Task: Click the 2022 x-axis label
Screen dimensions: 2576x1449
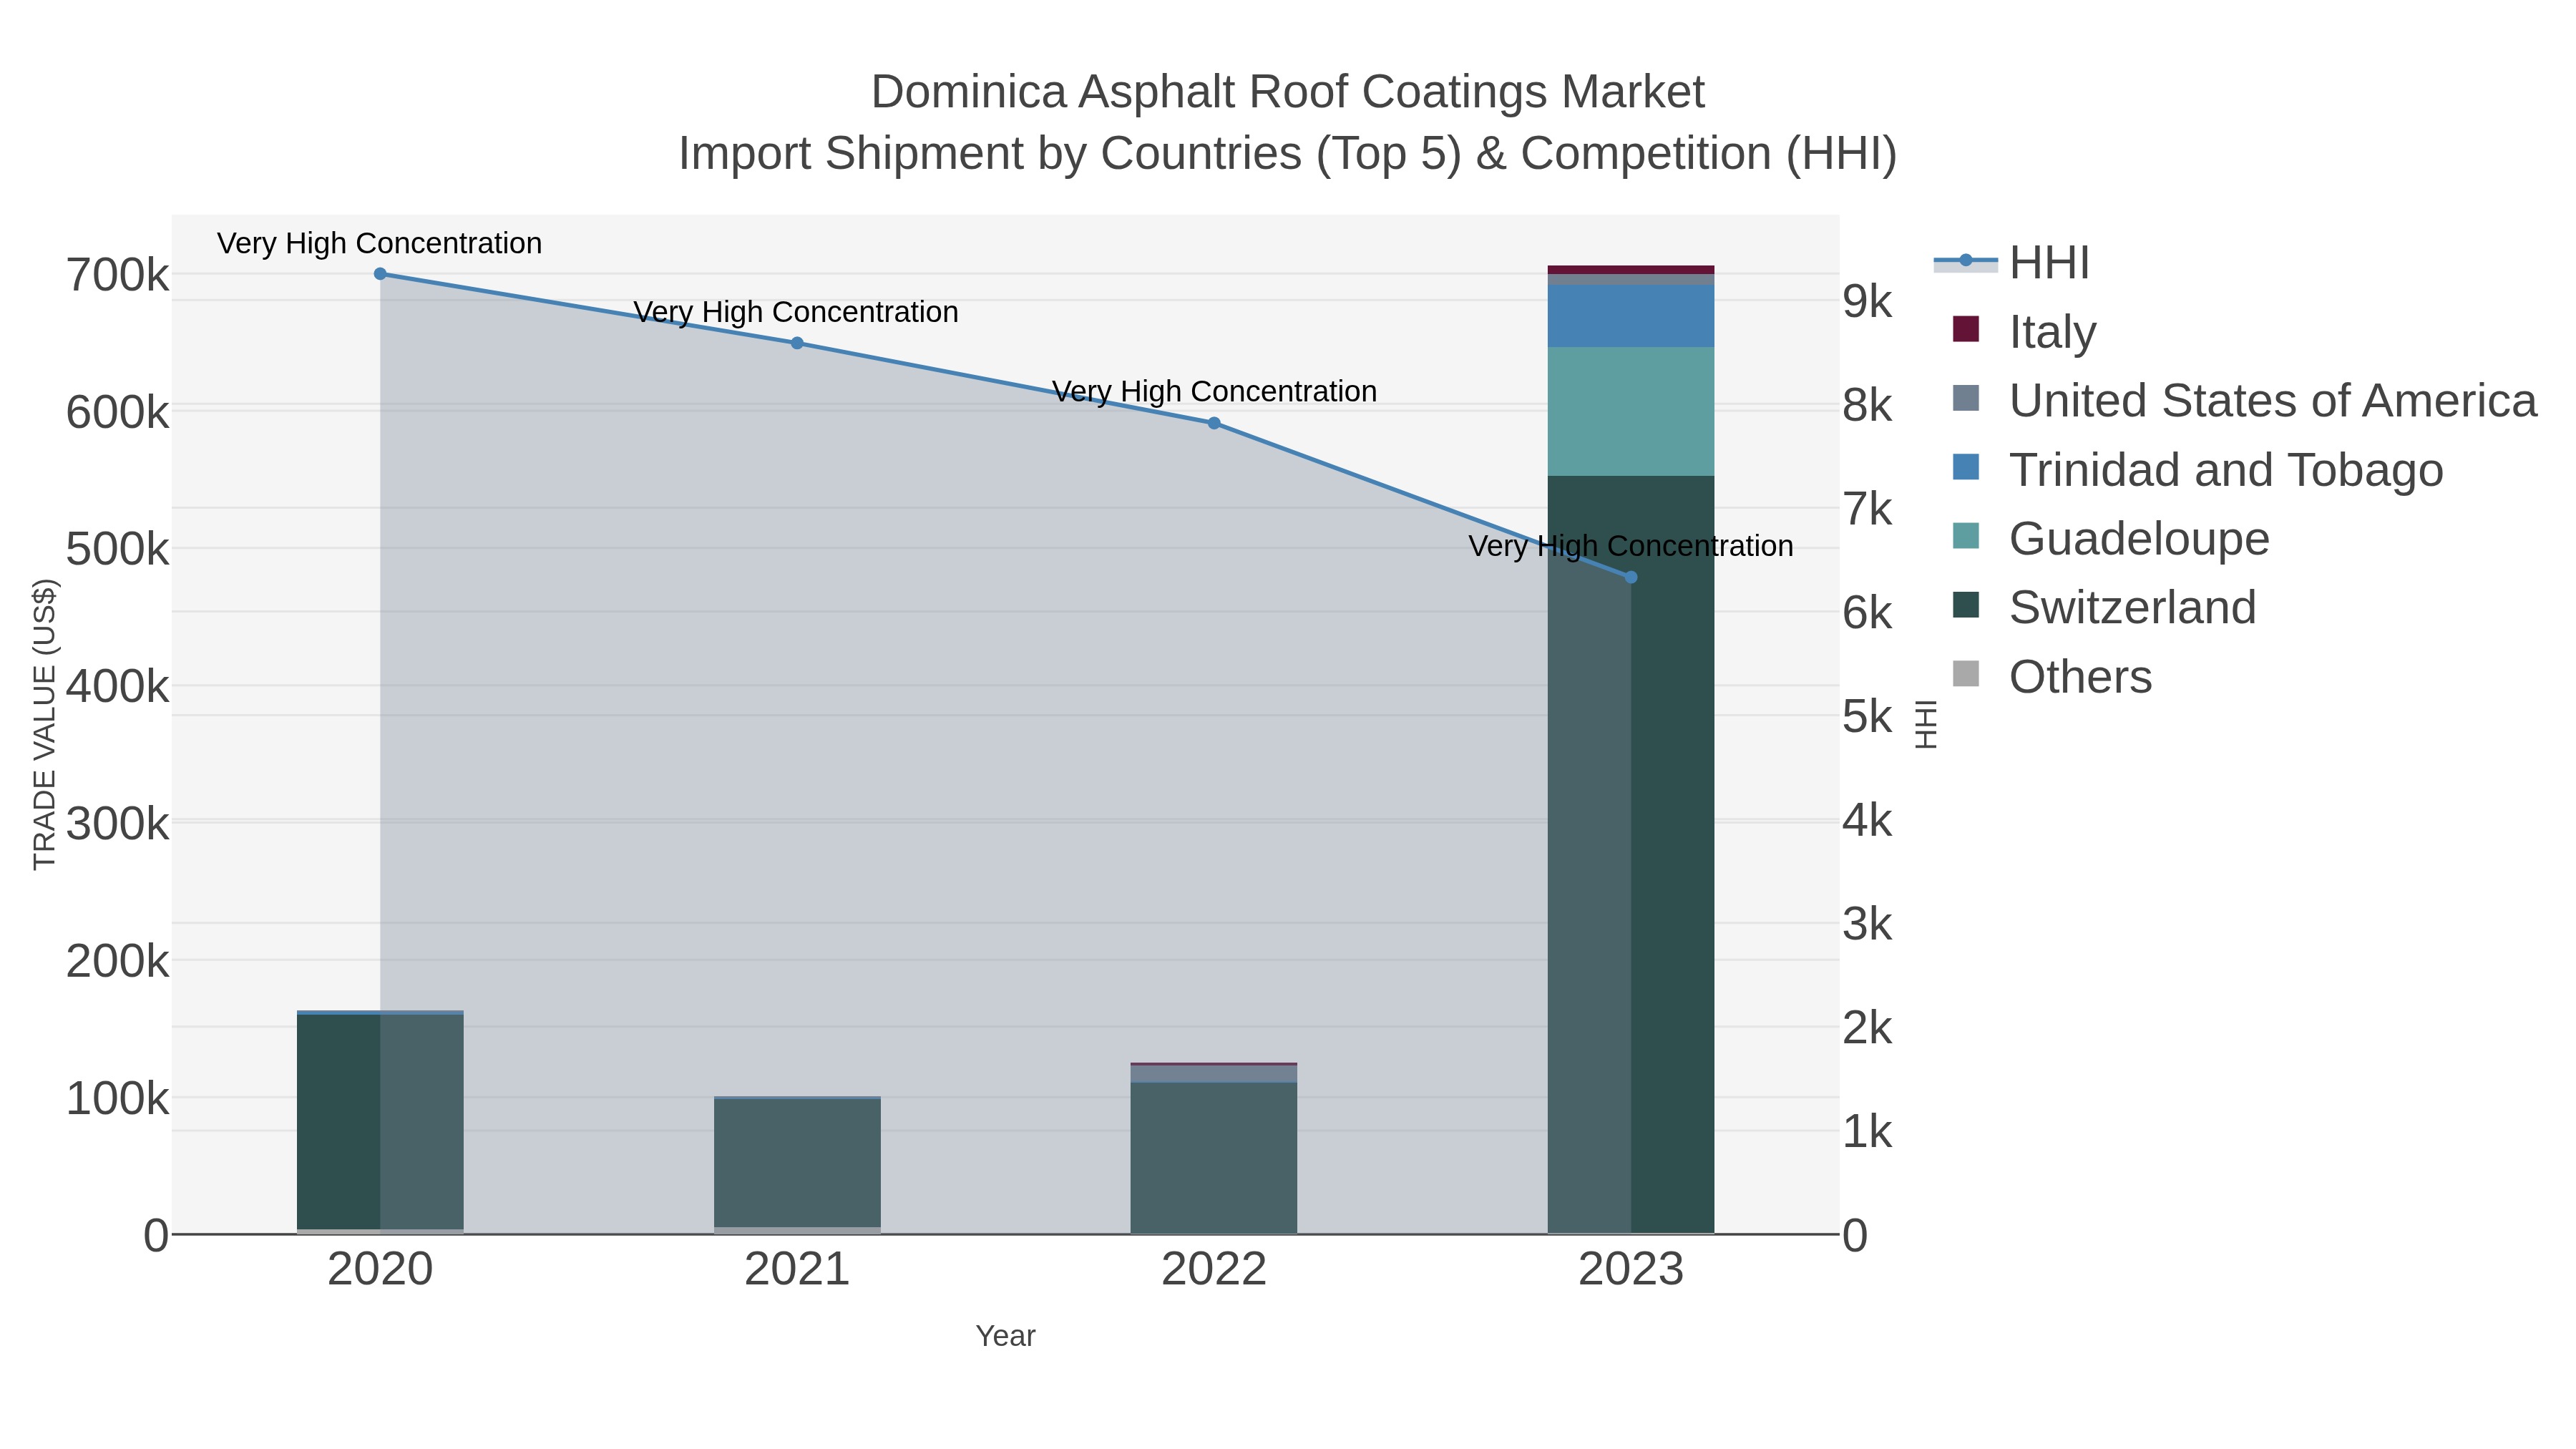Action: [1214, 1270]
